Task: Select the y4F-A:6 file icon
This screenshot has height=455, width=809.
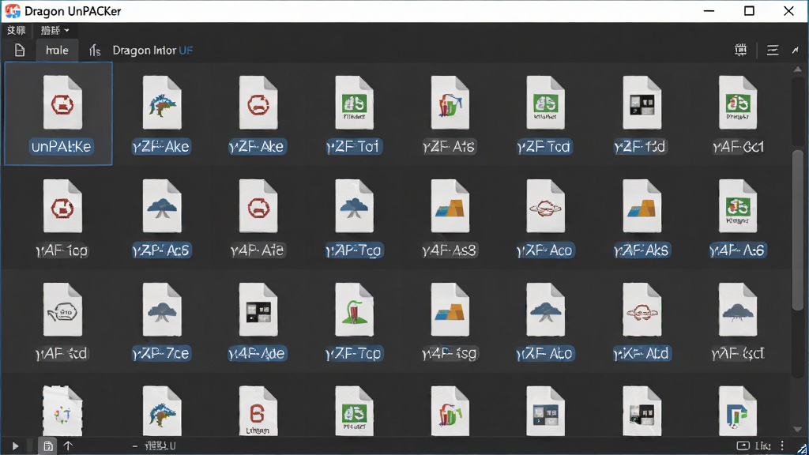Action: point(738,206)
